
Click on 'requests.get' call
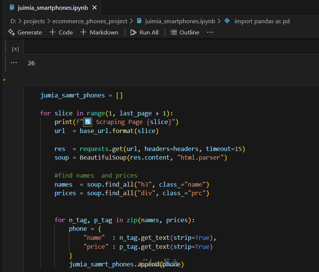point(101,149)
